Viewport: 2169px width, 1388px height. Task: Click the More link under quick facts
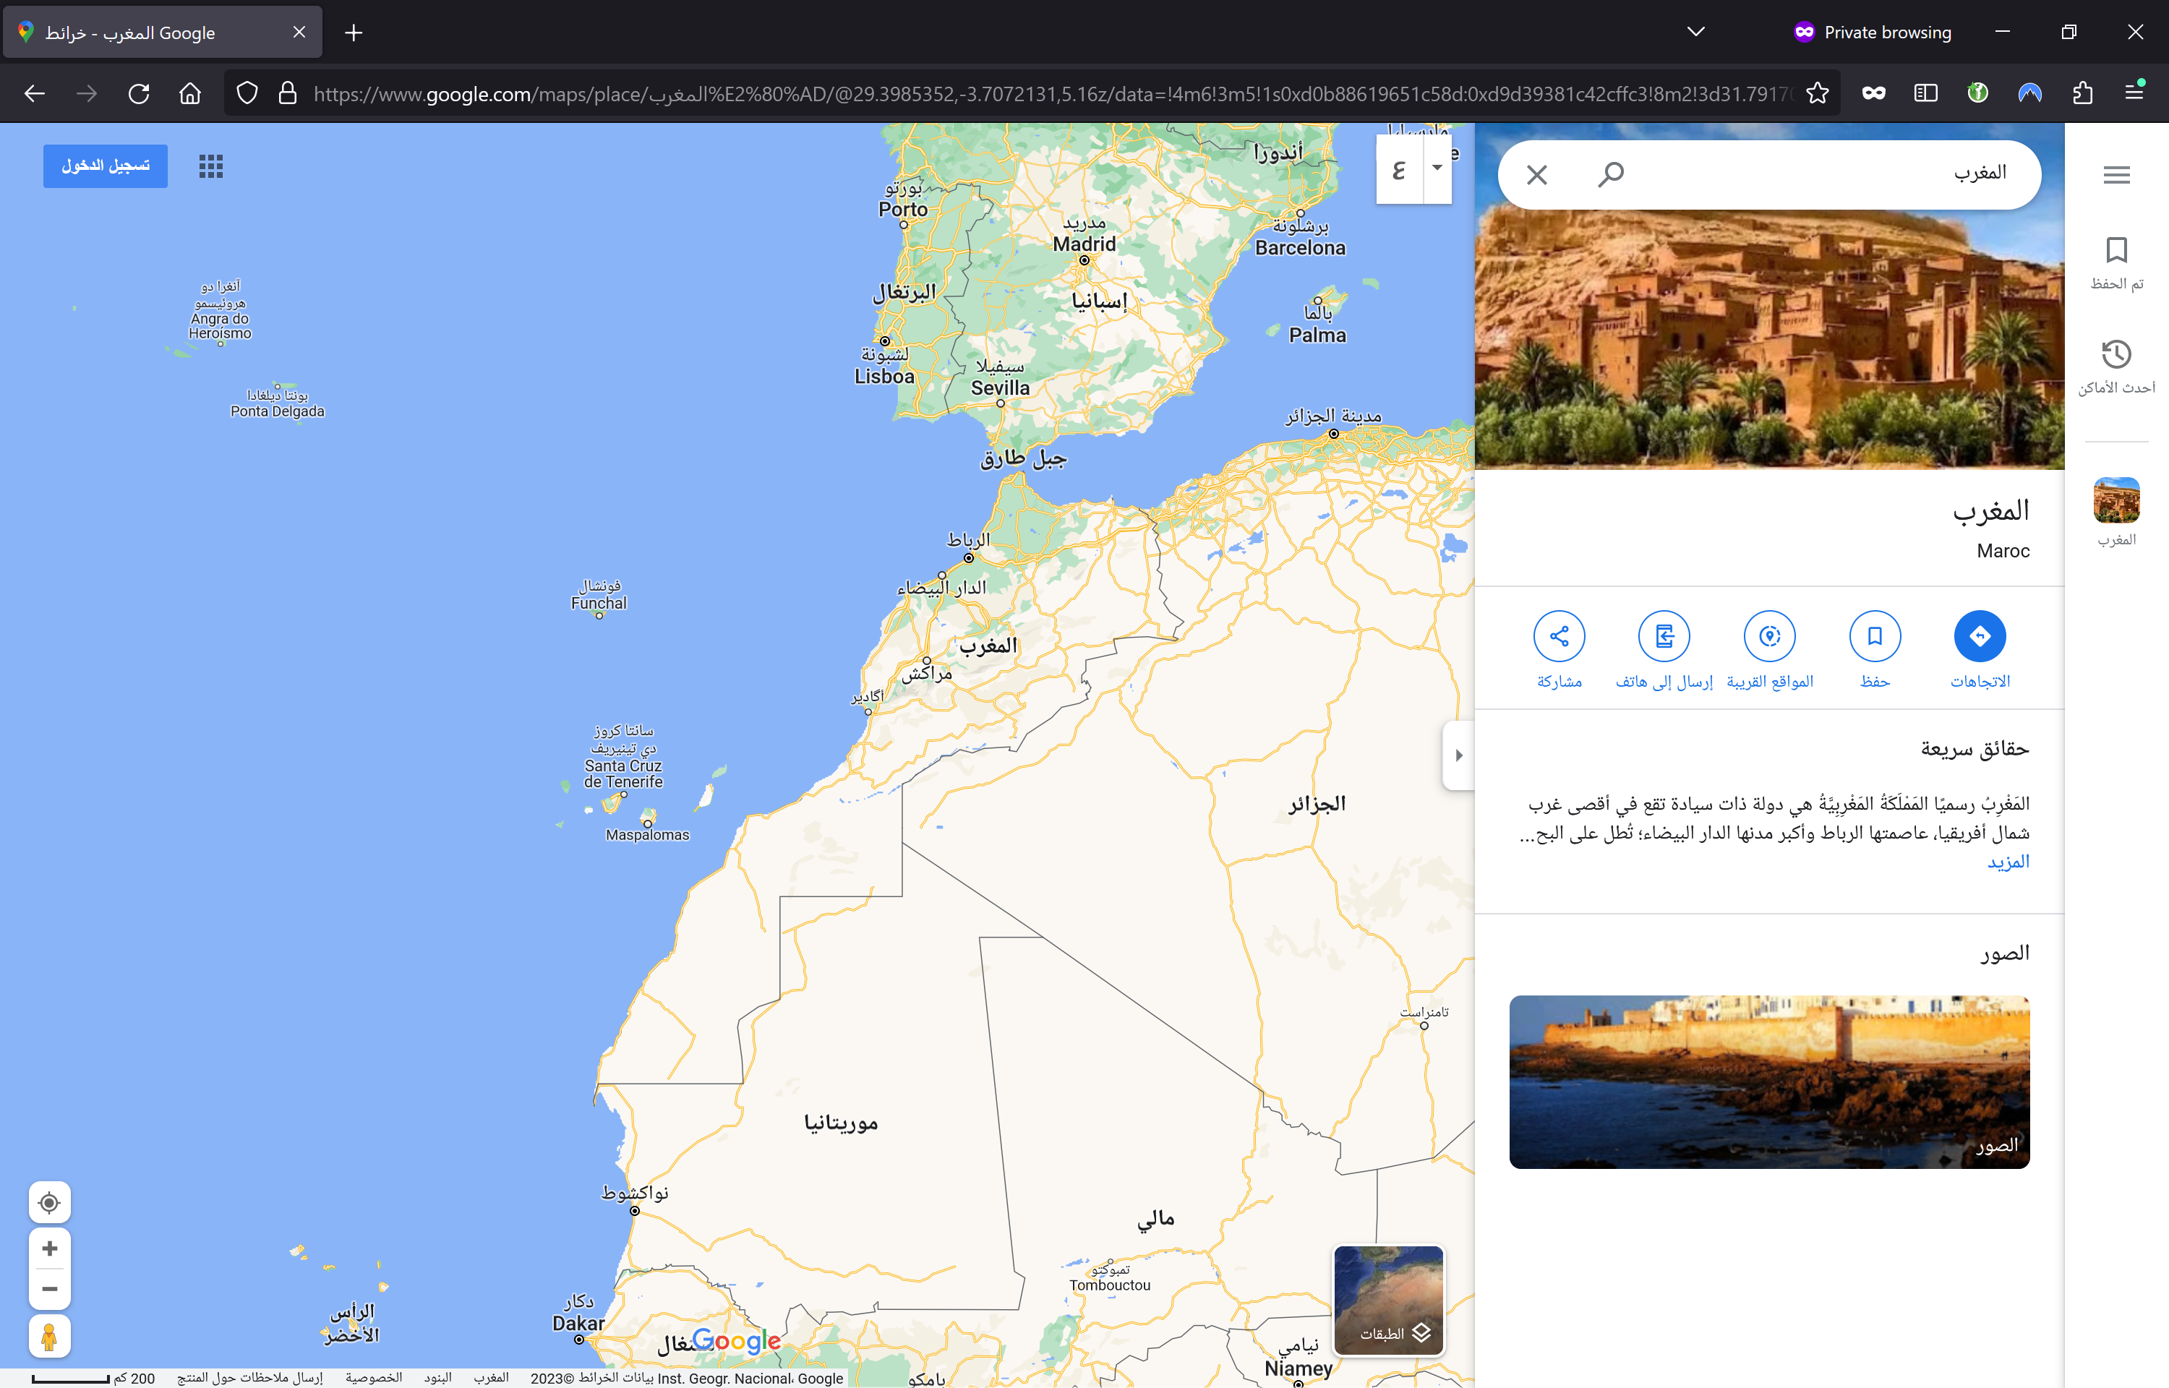coord(2008,862)
